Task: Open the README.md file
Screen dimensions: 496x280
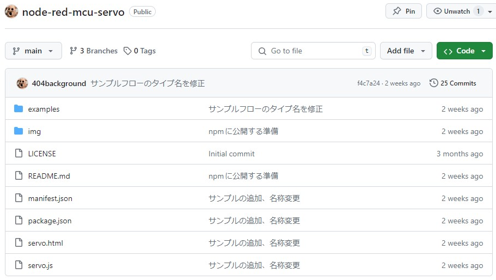Action: pos(49,176)
